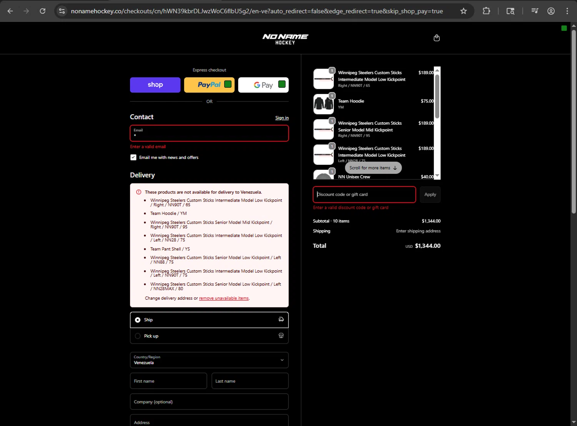577x426 pixels.
Task: Click the First name field
Action: tap(168, 381)
